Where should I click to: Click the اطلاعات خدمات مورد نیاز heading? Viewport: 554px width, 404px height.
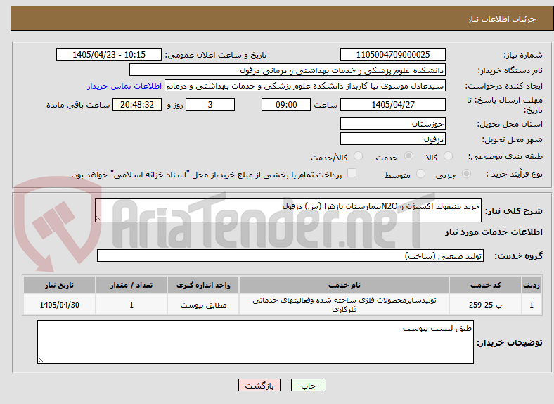494,232
